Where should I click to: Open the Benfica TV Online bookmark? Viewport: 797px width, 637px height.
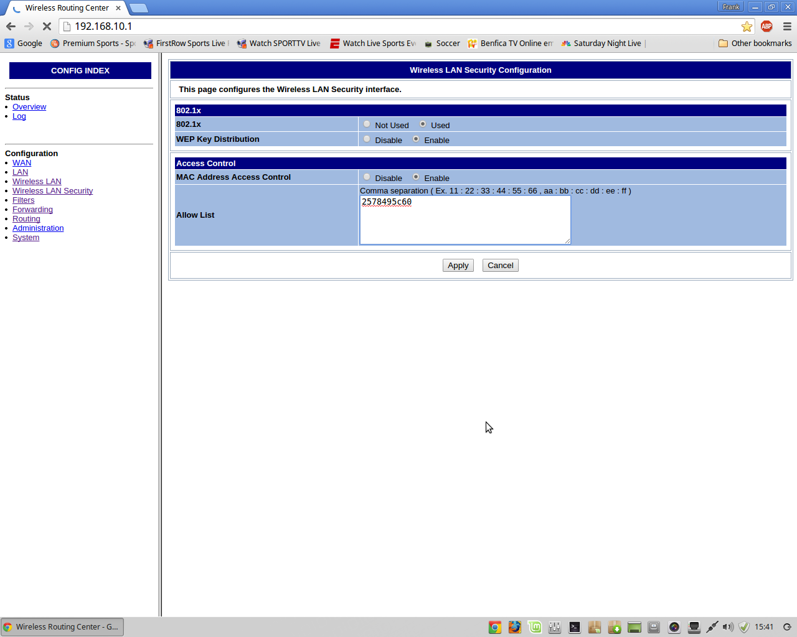(511, 44)
